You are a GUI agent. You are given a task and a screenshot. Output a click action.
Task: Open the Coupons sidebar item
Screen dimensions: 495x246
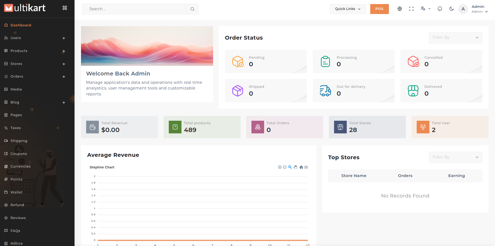19,154
